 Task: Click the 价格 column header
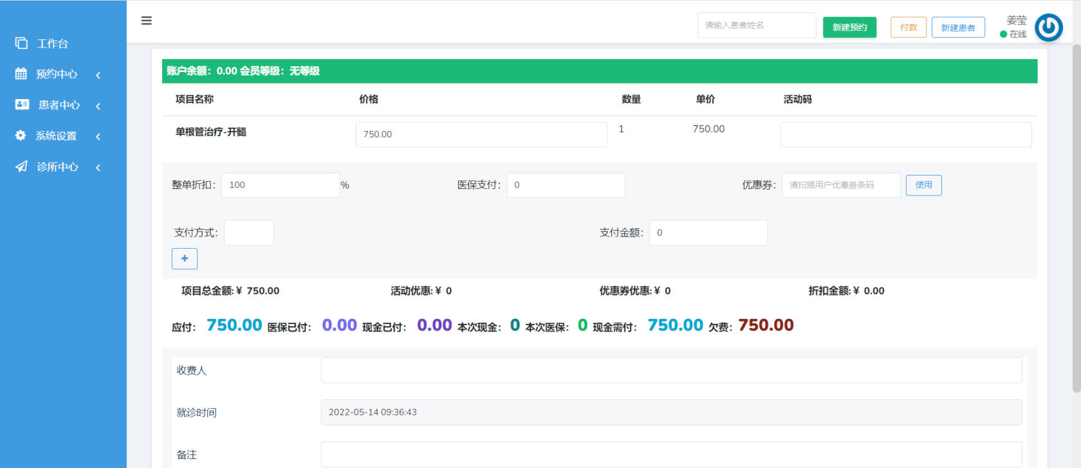(x=369, y=99)
